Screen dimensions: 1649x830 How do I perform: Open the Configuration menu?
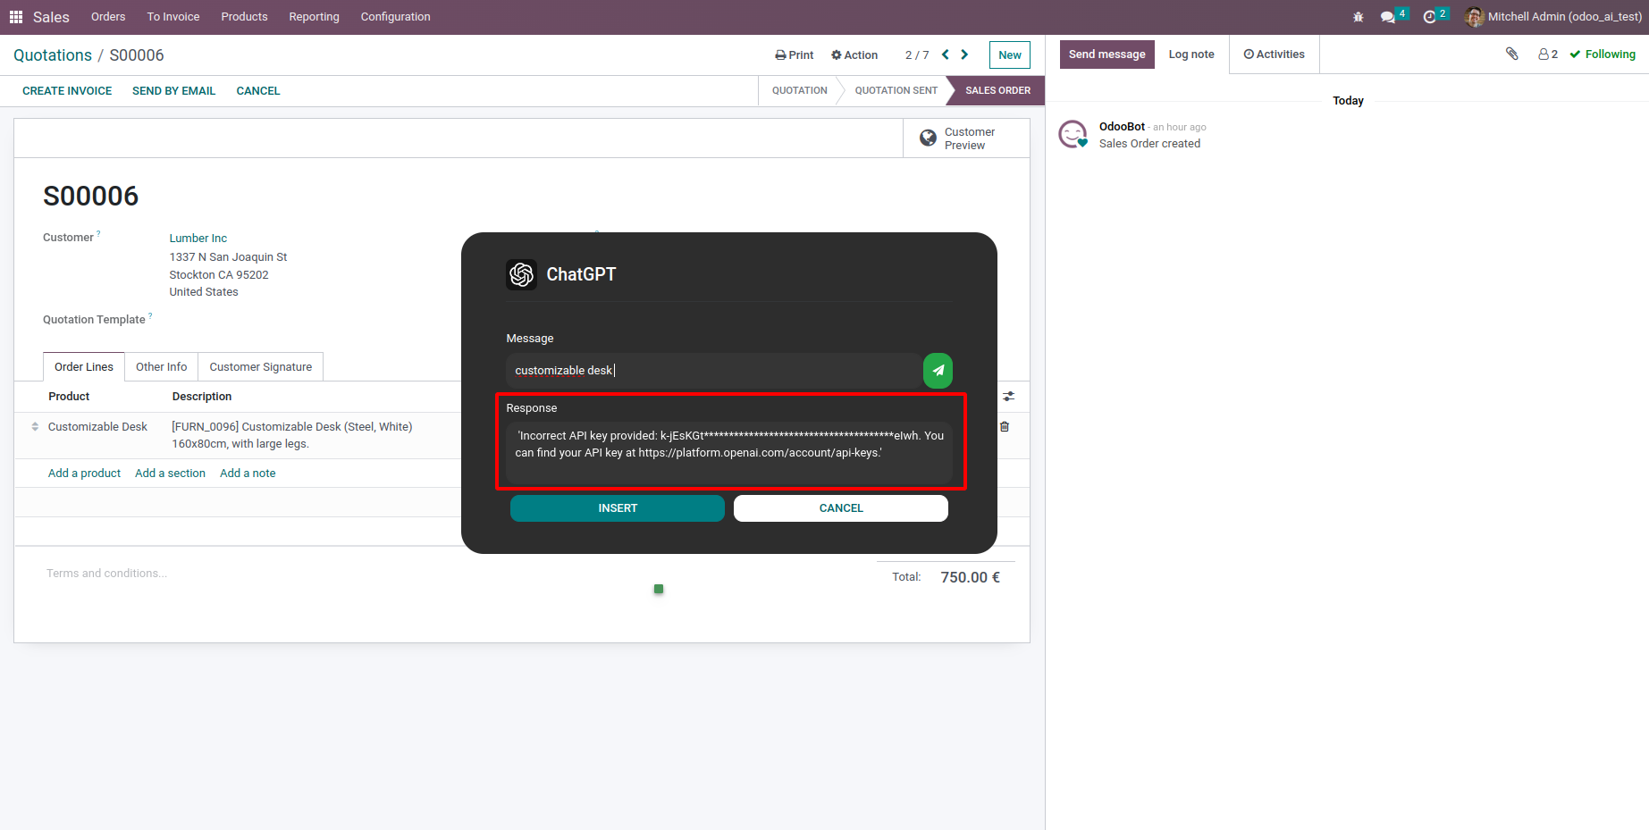pyautogui.click(x=395, y=17)
